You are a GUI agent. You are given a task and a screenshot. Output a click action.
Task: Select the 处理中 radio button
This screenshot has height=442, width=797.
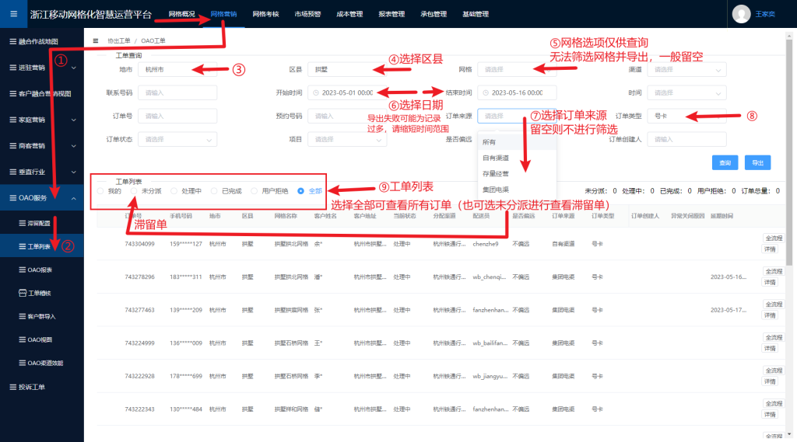[174, 190]
